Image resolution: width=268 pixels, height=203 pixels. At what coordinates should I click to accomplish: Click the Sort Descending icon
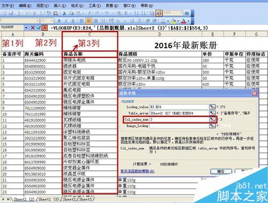144,13
